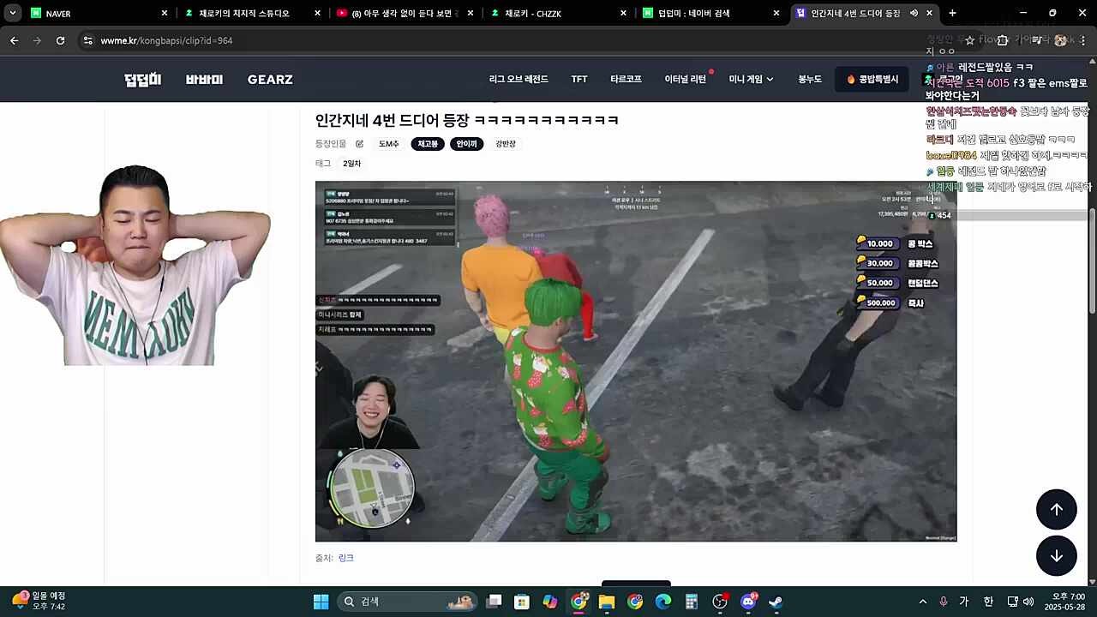
Task: Open Microsoft Edge from the taskbar
Action: (x=663, y=602)
